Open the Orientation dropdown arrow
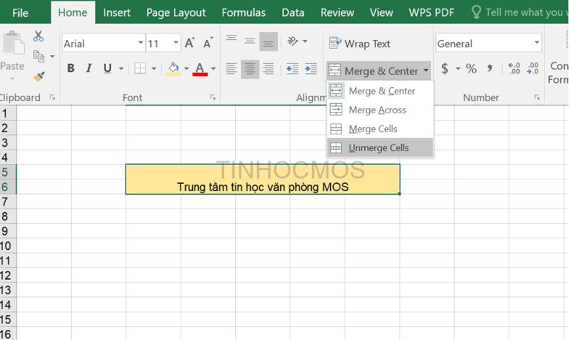 (x=305, y=41)
